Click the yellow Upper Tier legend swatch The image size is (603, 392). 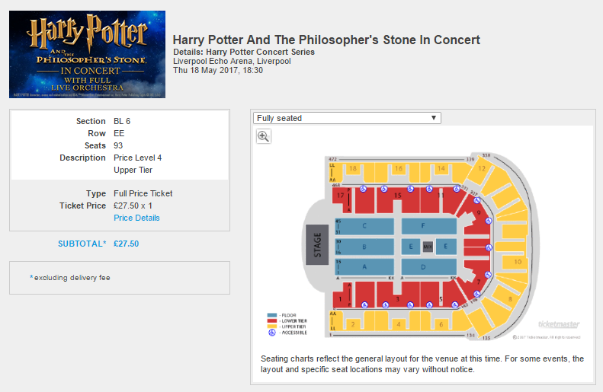tap(272, 327)
